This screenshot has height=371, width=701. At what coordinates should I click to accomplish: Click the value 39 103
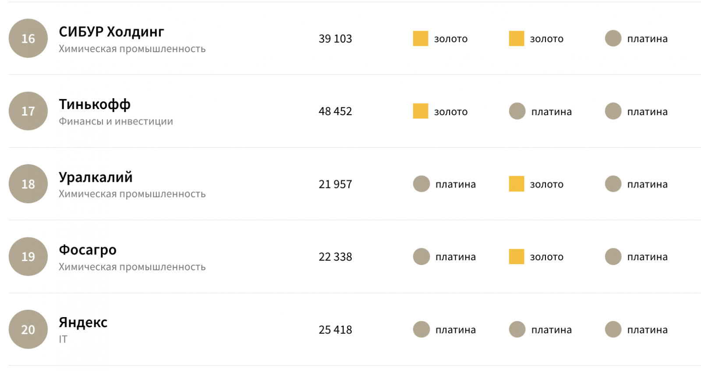335,39
